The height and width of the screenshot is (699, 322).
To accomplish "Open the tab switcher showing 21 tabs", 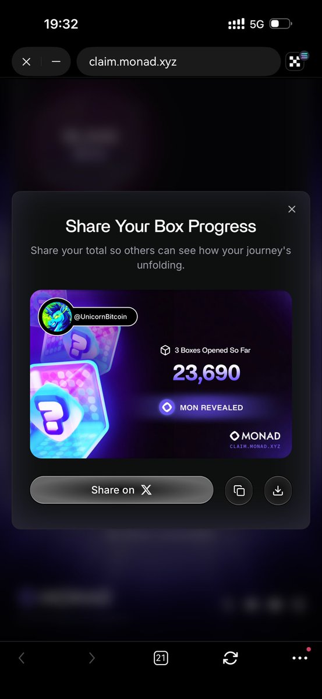I will (161, 658).
